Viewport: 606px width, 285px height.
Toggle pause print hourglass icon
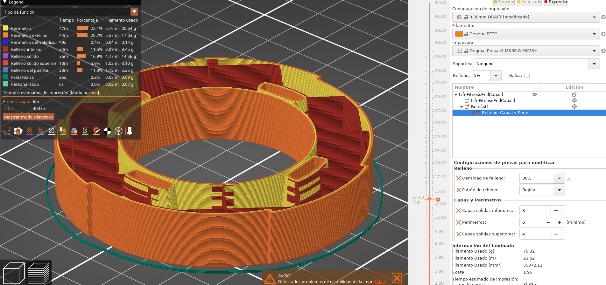(x=85, y=131)
